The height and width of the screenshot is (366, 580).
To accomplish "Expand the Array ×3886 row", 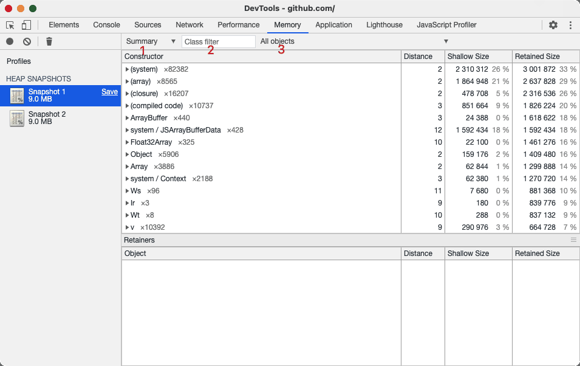I will tap(128, 167).
